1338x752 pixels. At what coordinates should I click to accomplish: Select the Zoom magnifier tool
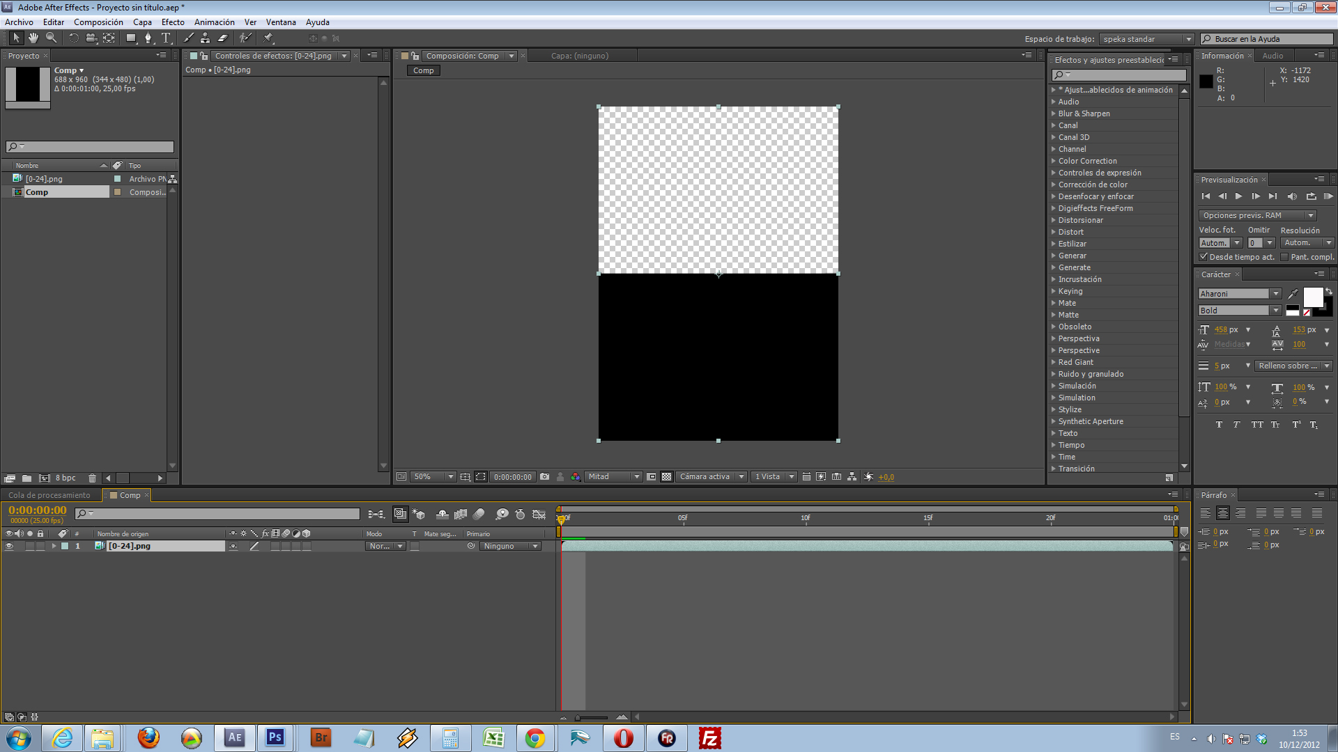[x=51, y=38]
